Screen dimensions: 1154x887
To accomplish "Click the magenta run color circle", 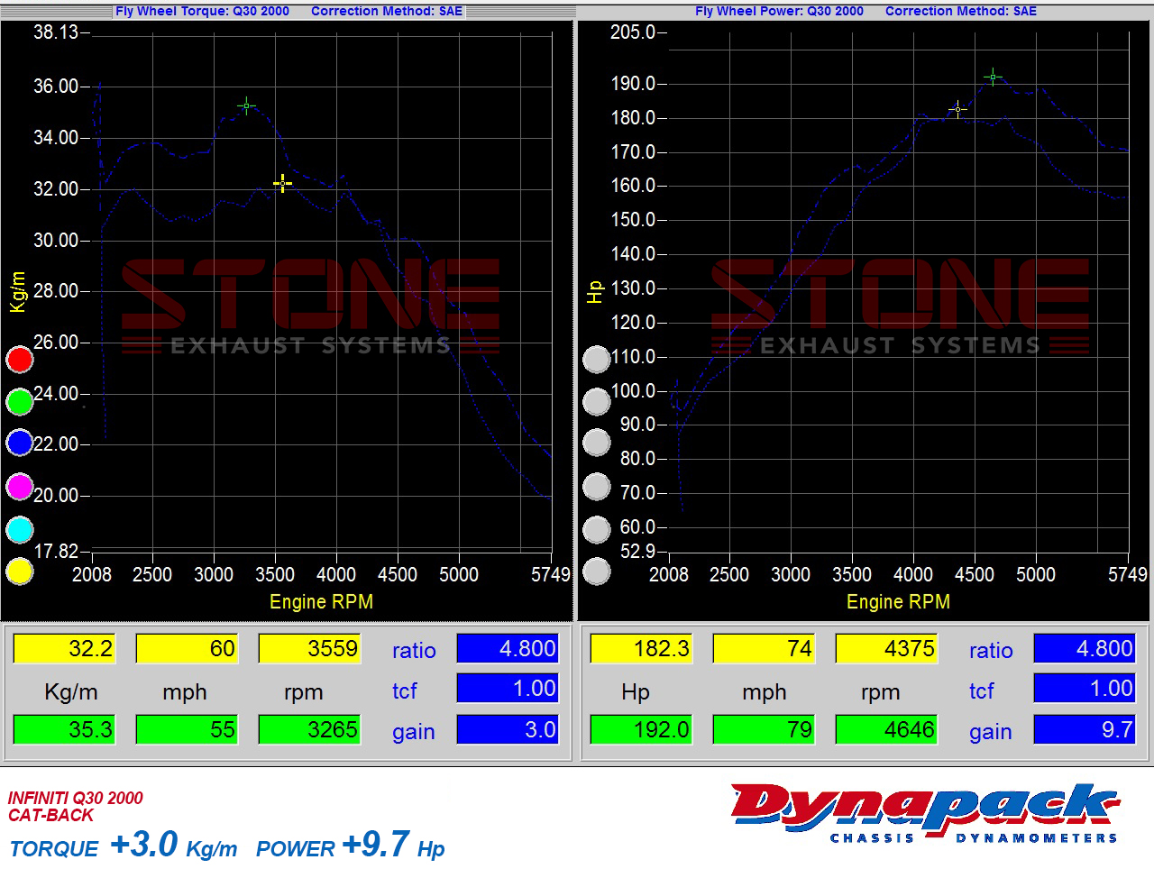I will (x=20, y=487).
